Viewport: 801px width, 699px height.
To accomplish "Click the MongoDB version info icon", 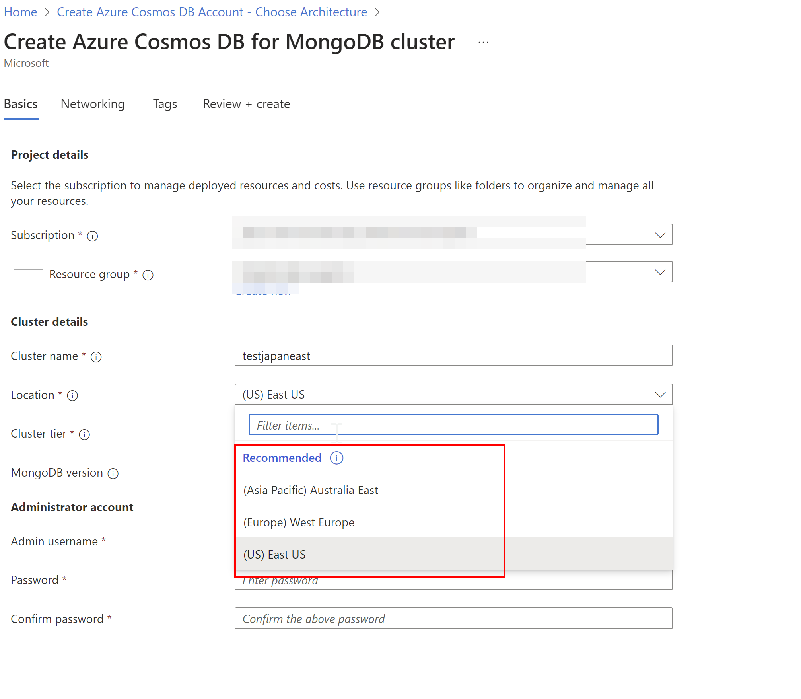I will [x=113, y=473].
